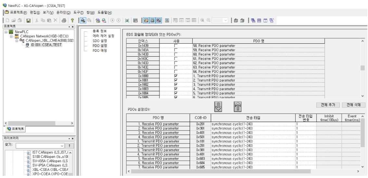Uncheck the 0x1800 Transmit PDO checkbox
The width and height of the screenshot is (368, 178).
pyautogui.click(x=176, y=76)
